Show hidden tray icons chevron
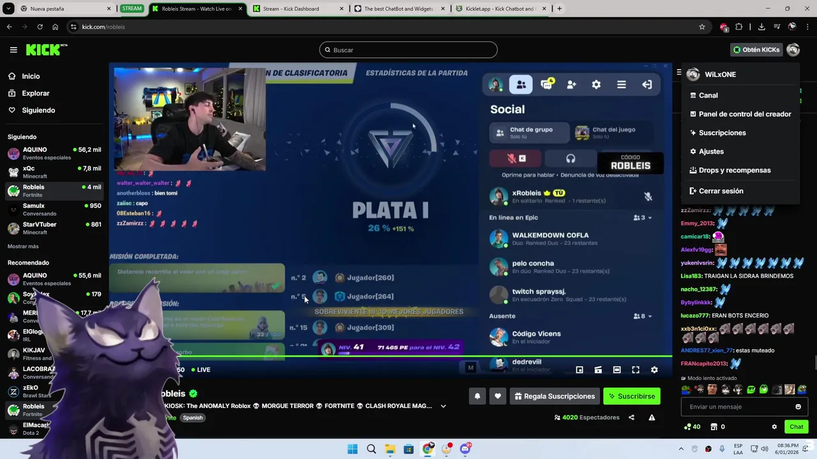Image resolution: width=817 pixels, height=459 pixels. click(681, 449)
